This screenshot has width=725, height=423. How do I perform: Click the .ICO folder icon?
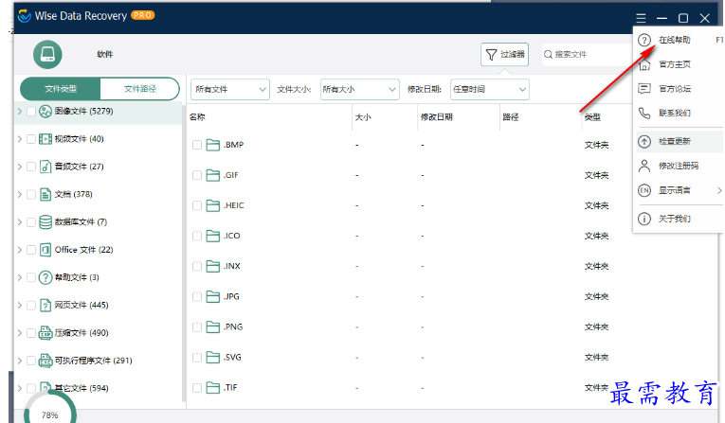point(212,236)
